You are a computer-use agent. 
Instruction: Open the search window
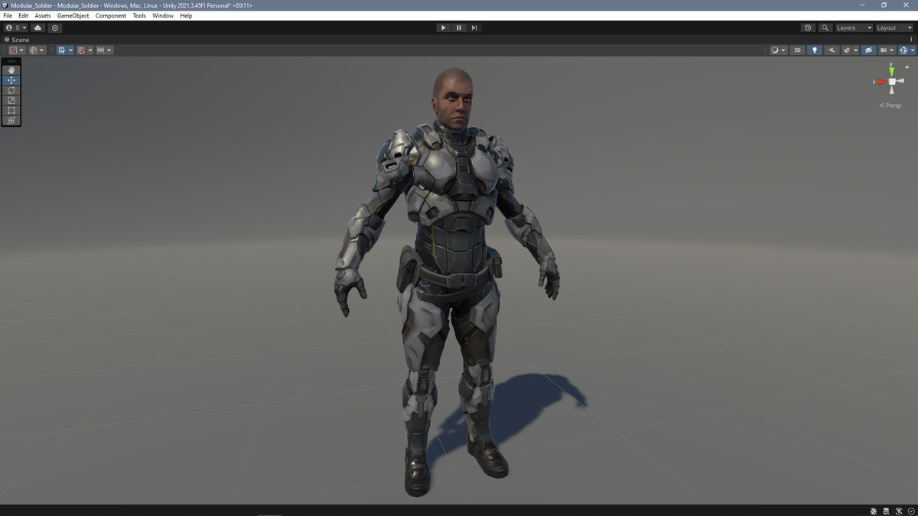[x=825, y=28]
